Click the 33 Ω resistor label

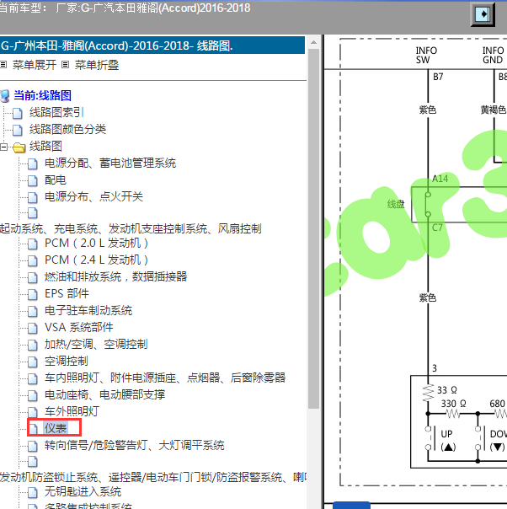[447, 390]
